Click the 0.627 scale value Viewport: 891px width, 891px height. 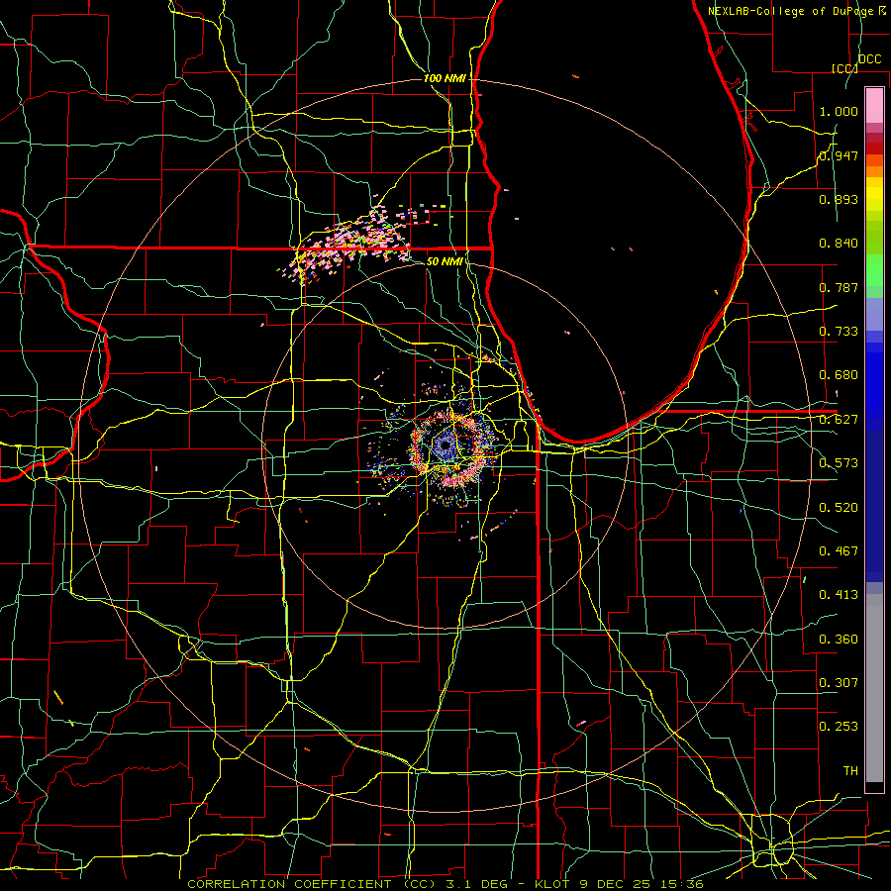pyautogui.click(x=839, y=420)
